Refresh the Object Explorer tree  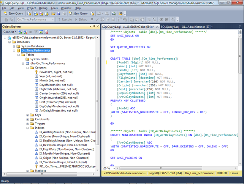pos(41,32)
